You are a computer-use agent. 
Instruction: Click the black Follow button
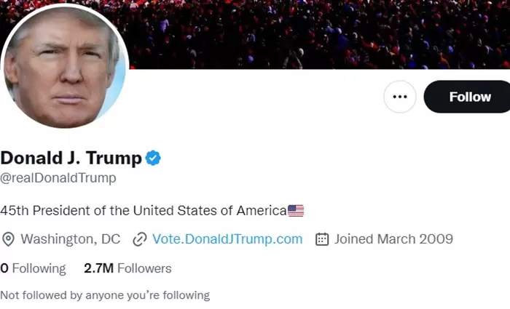(469, 97)
